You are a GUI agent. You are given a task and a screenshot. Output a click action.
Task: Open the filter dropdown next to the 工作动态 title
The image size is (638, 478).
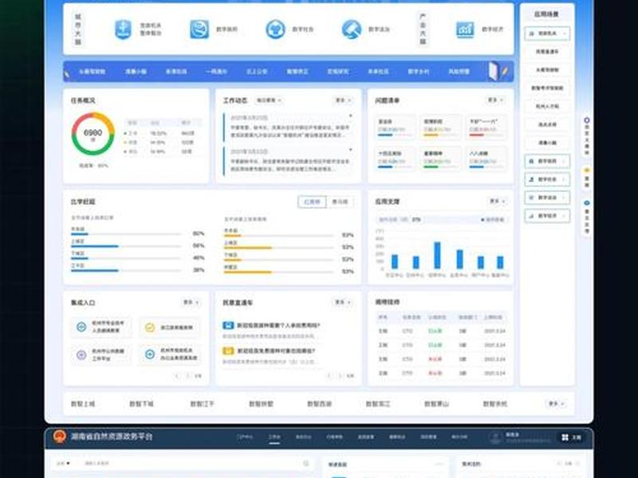click(269, 100)
